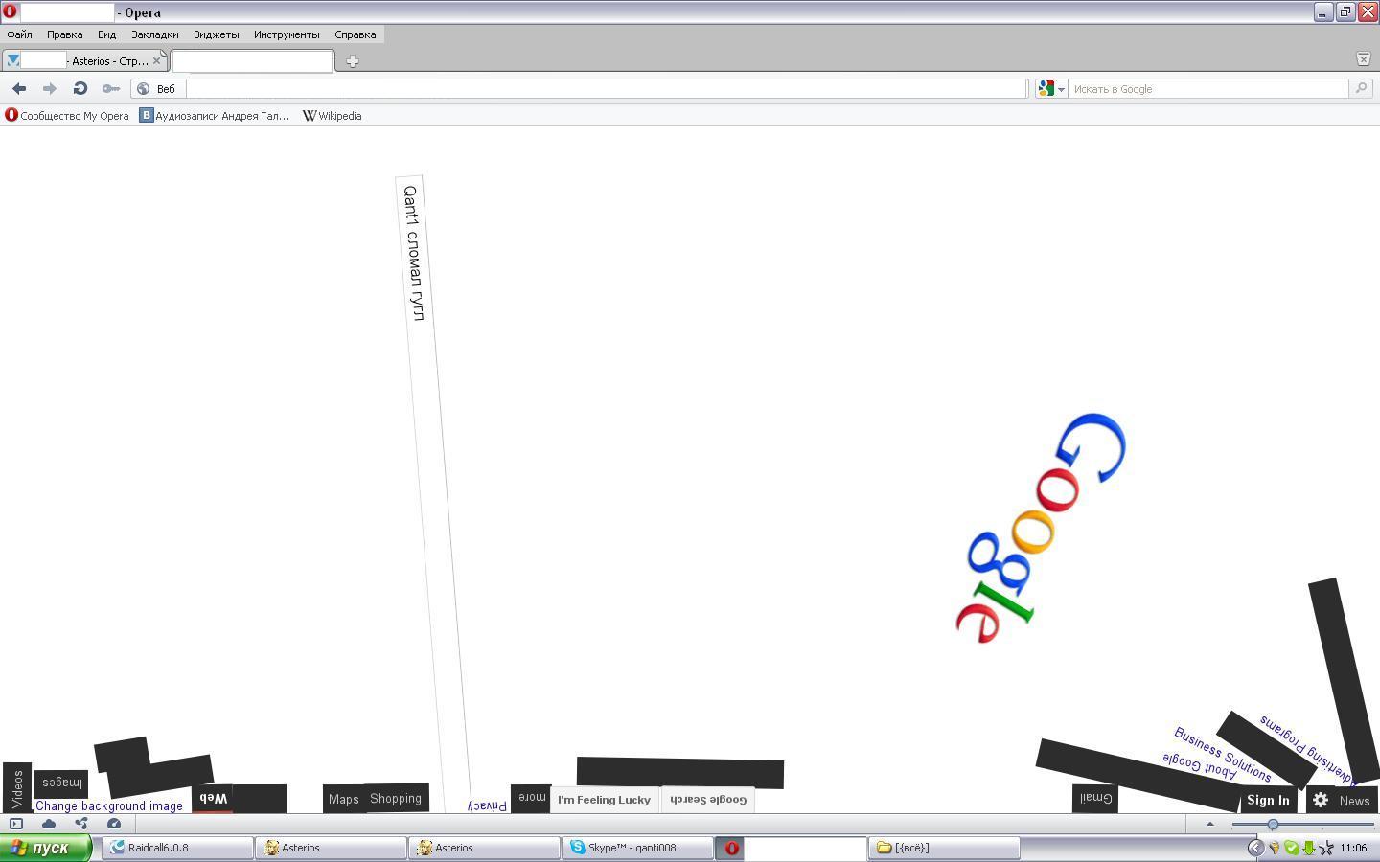Go back with the Back arrow
Viewport: 1380px width, 862px height.
[19, 88]
